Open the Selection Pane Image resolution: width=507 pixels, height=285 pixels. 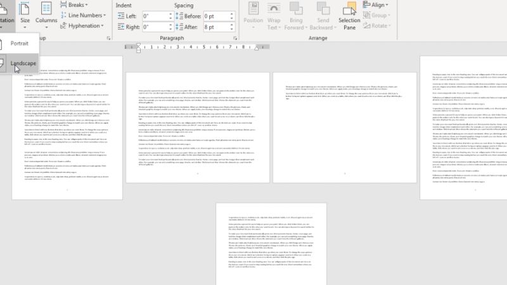coord(349,16)
